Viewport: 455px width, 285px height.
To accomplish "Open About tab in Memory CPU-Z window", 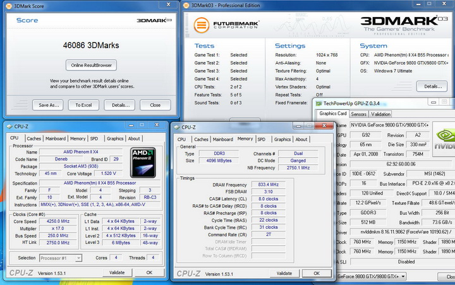I will click(301, 139).
